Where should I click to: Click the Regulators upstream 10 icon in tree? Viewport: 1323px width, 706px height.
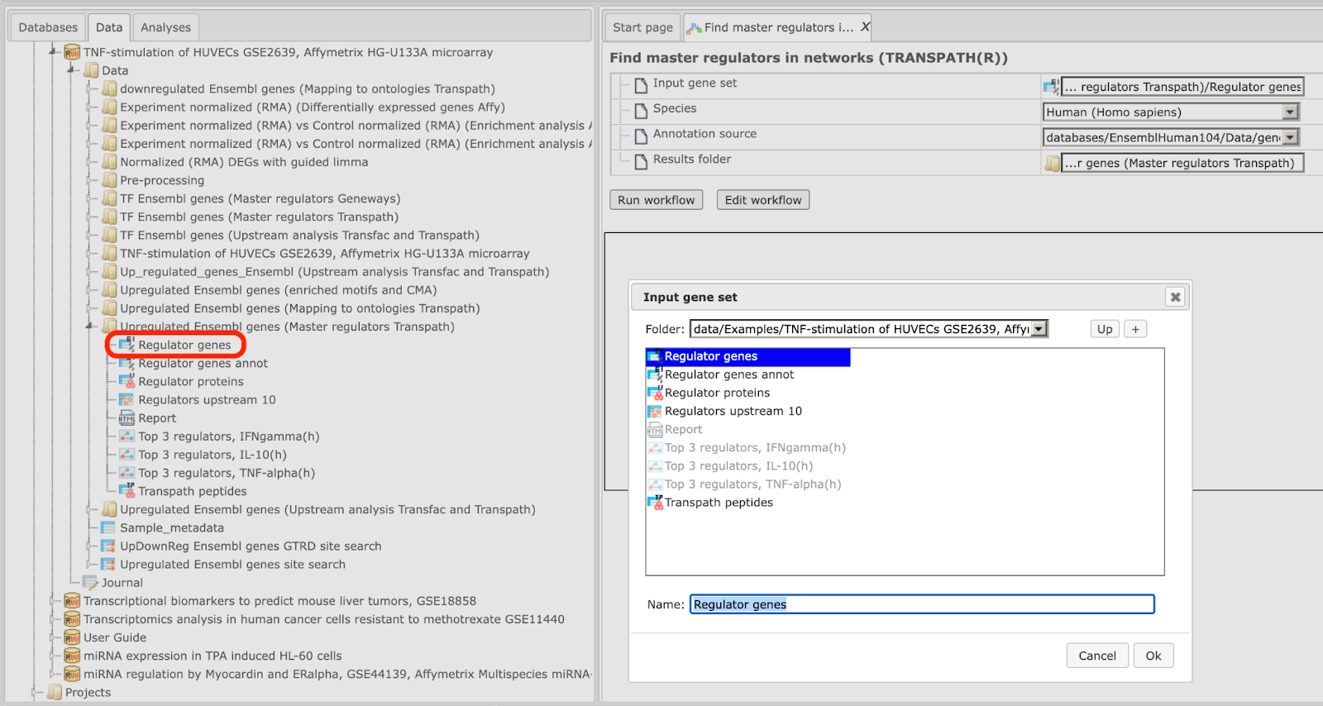click(x=127, y=399)
